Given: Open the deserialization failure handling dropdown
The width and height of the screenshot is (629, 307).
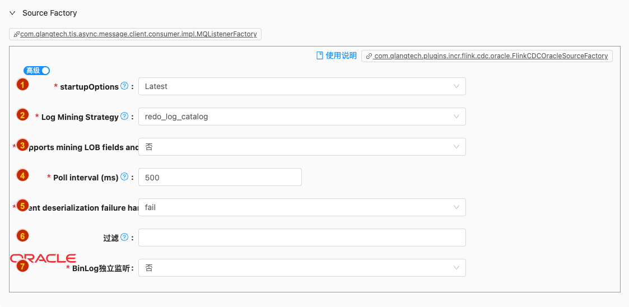Looking at the screenshot, I should (301, 207).
